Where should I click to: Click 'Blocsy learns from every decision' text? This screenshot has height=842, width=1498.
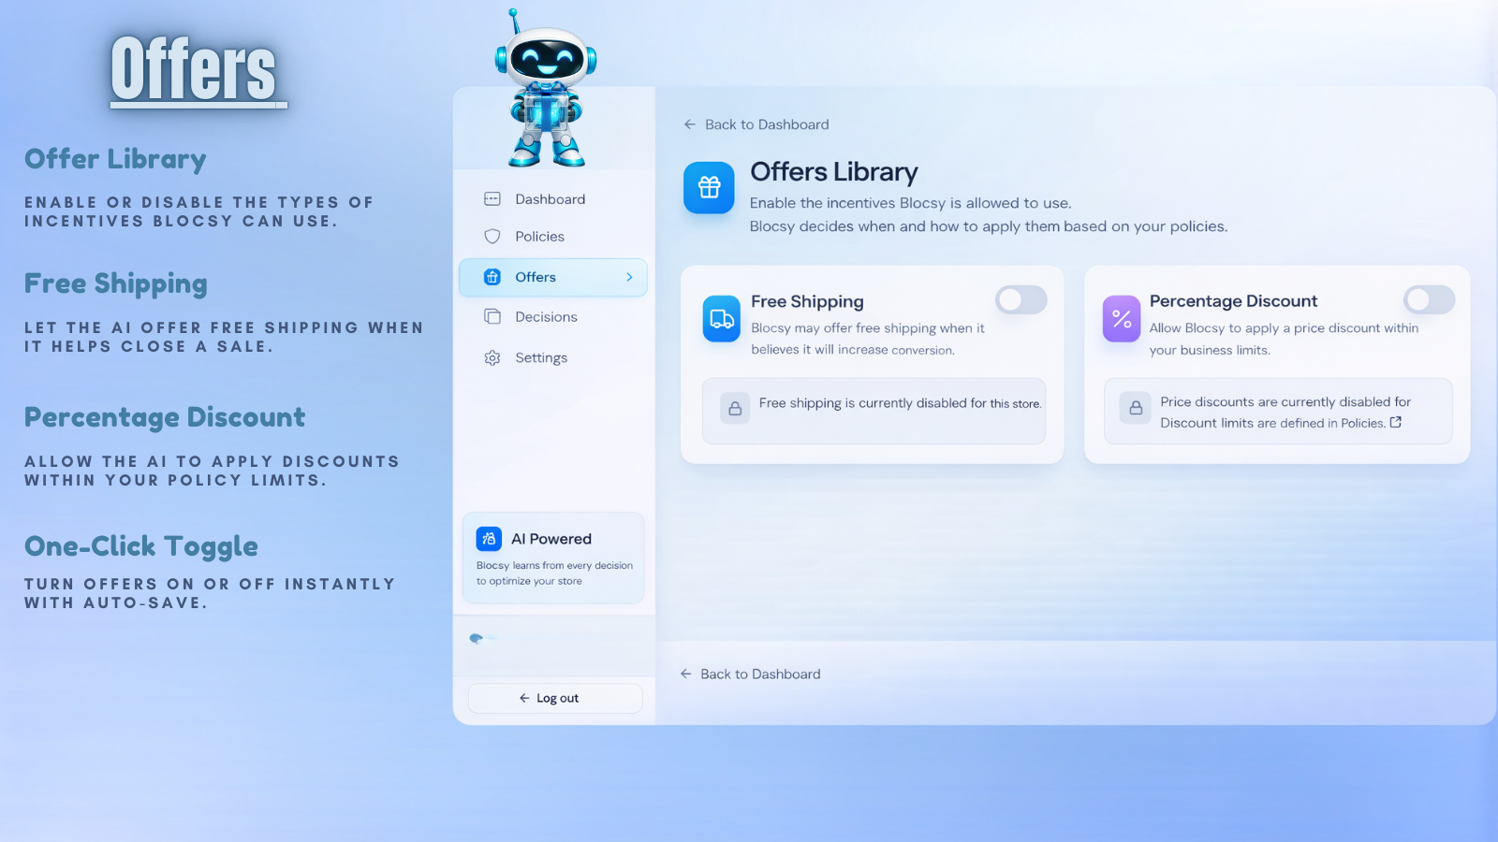pyautogui.click(x=554, y=573)
